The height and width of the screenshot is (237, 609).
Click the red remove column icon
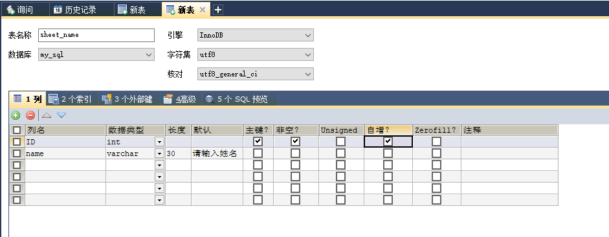coord(30,115)
